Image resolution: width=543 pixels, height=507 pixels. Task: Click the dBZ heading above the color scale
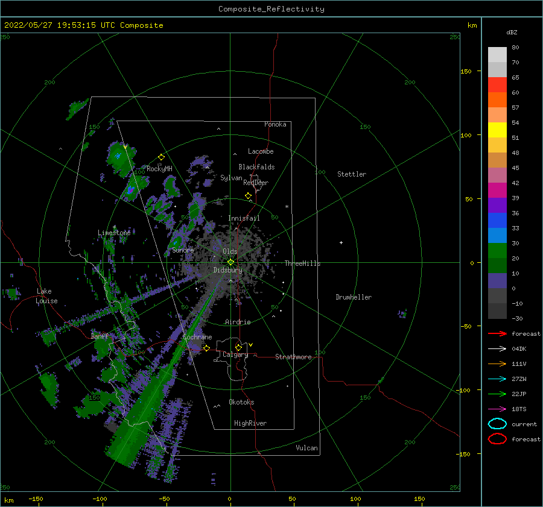click(512, 32)
